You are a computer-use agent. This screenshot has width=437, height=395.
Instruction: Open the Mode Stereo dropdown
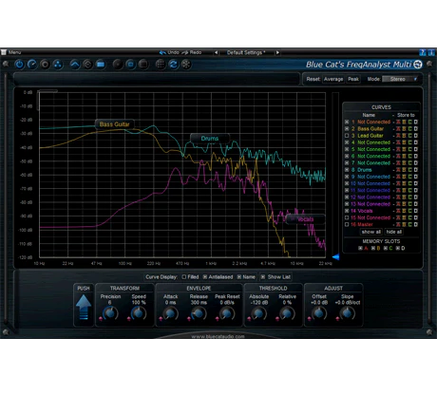pos(401,79)
